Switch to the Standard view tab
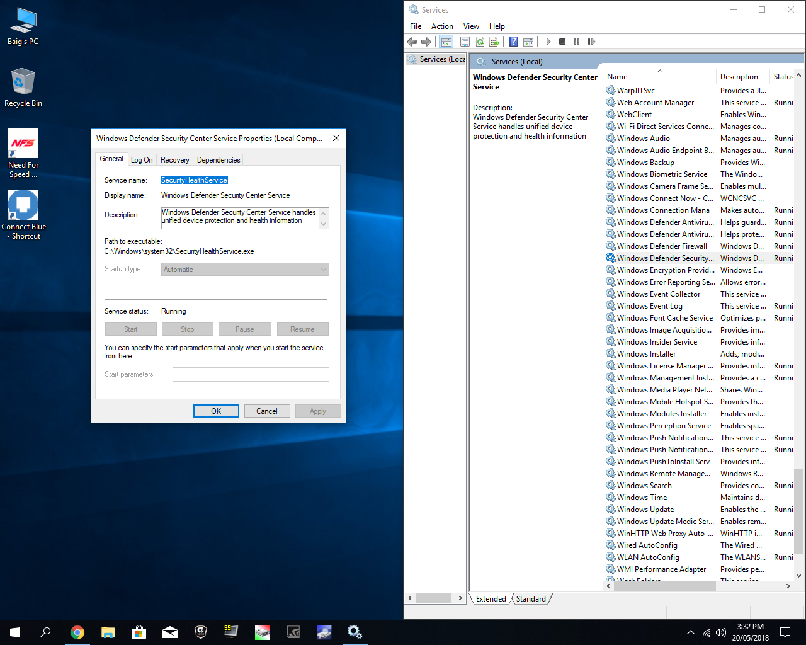806x645 pixels. 531,599
